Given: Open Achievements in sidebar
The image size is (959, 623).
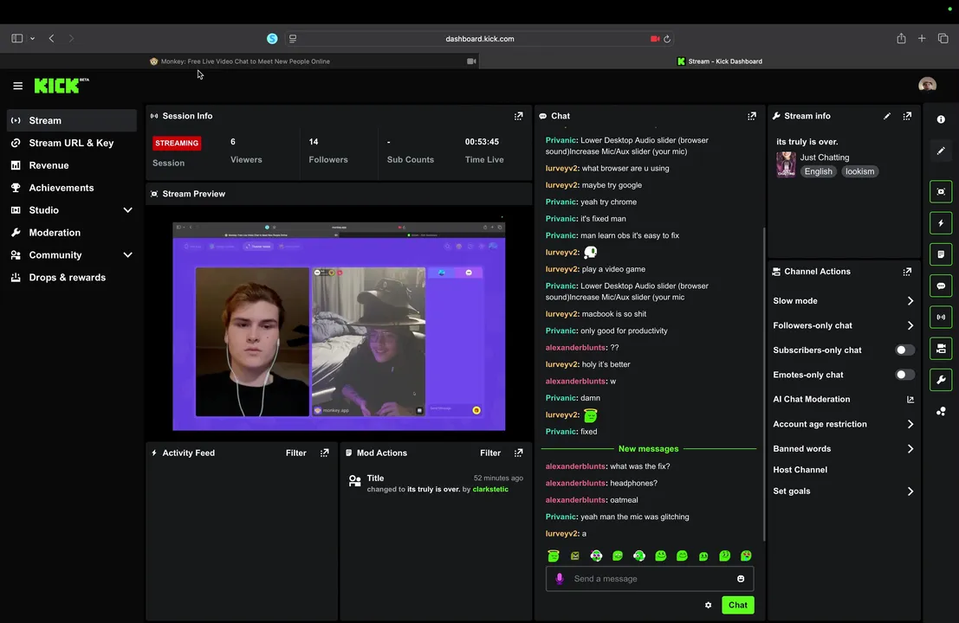Looking at the screenshot, I should pos(72,188).
